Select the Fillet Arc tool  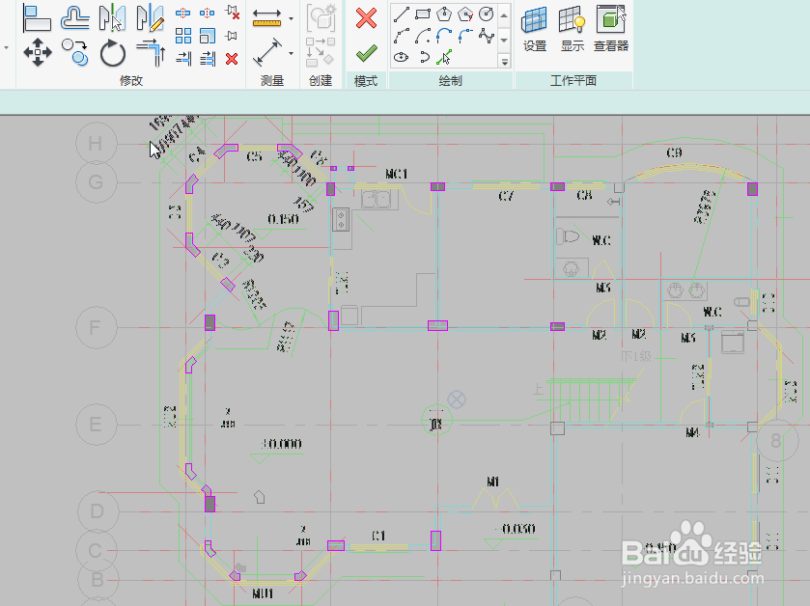pos(465,36)
